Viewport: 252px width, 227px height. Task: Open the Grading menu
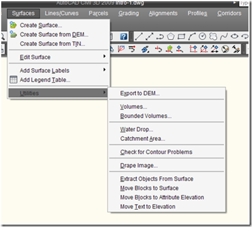click(x=129, y=14)
